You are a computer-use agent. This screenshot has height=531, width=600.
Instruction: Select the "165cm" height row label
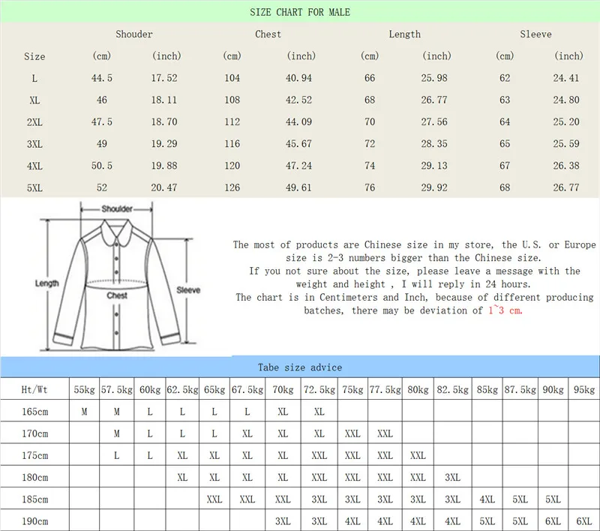coord(34,412)
